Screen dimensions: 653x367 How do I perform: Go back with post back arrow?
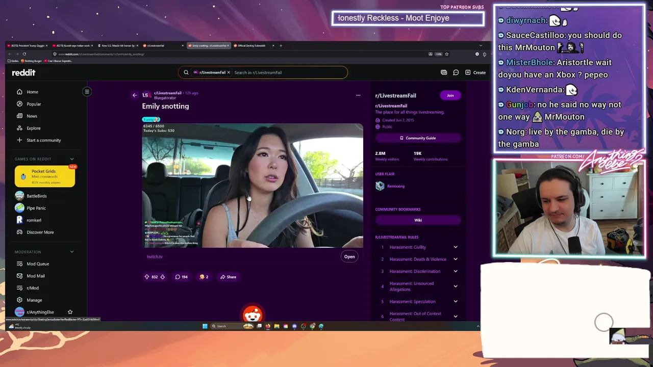tap(135, 95)
